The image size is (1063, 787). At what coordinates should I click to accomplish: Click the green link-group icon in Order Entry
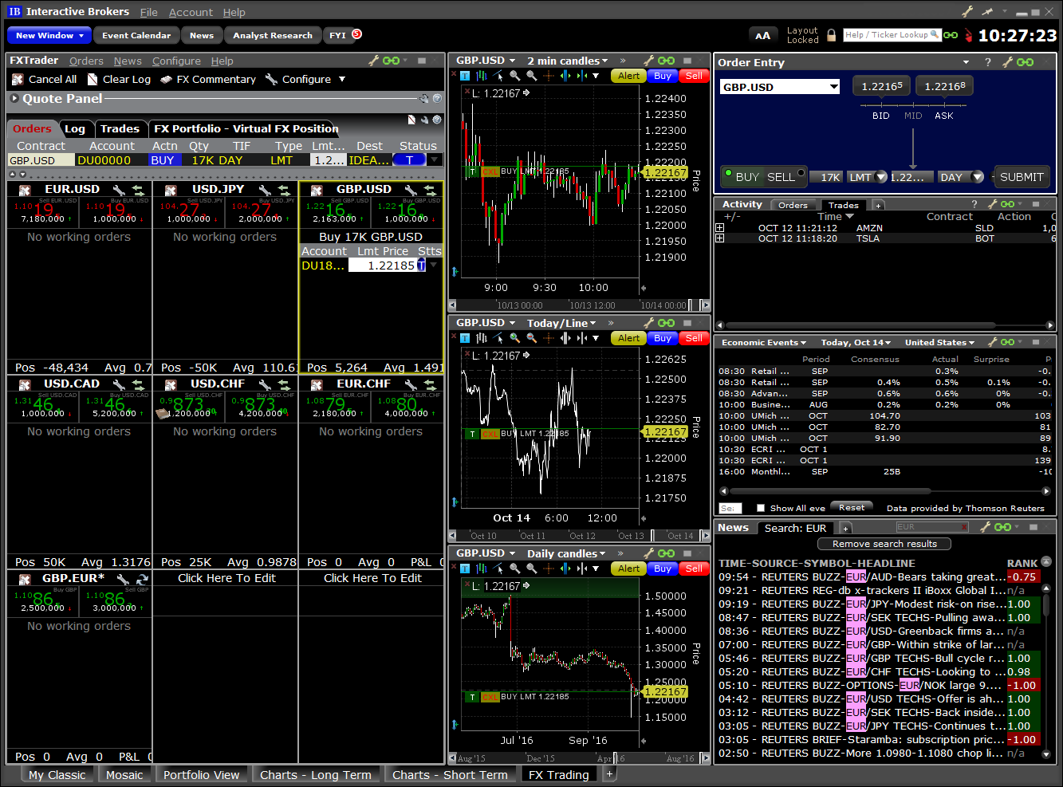tap(1026, 62)
